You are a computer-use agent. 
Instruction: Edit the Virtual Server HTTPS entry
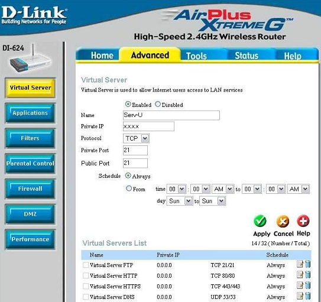coord(300,285)
